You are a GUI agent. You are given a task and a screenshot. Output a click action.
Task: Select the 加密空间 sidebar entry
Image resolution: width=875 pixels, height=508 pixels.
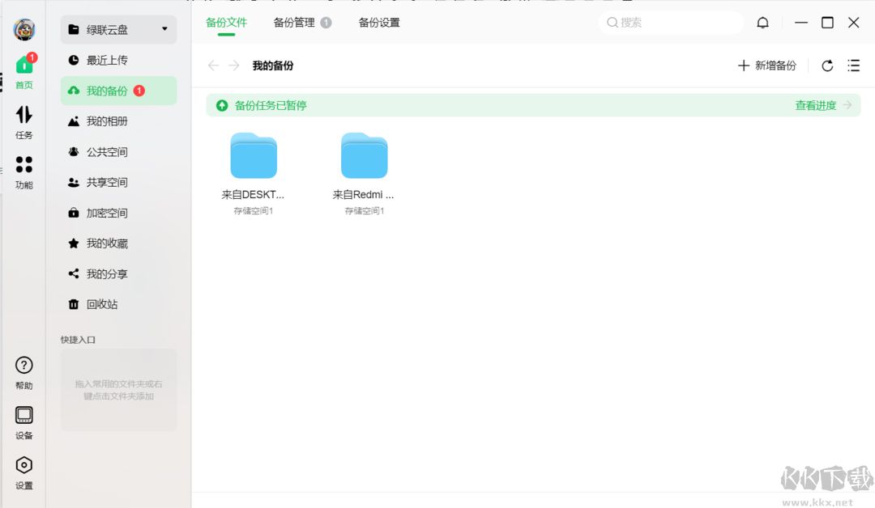coord(106,212)
